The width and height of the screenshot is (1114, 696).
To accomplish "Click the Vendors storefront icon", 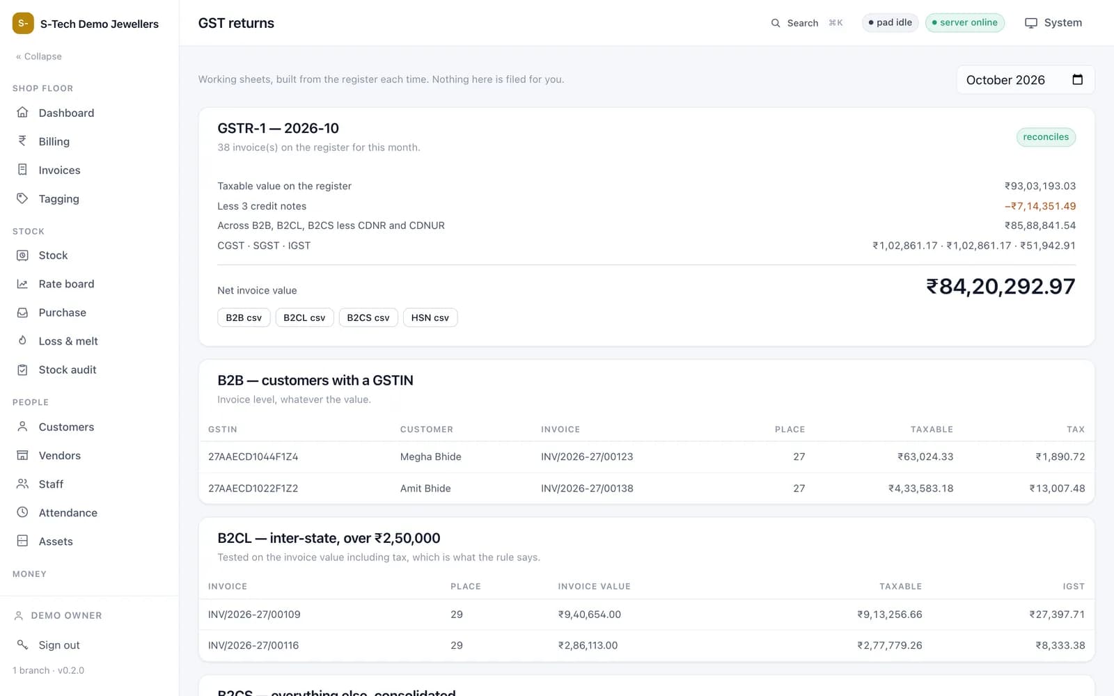I will [x=22, y=455].
